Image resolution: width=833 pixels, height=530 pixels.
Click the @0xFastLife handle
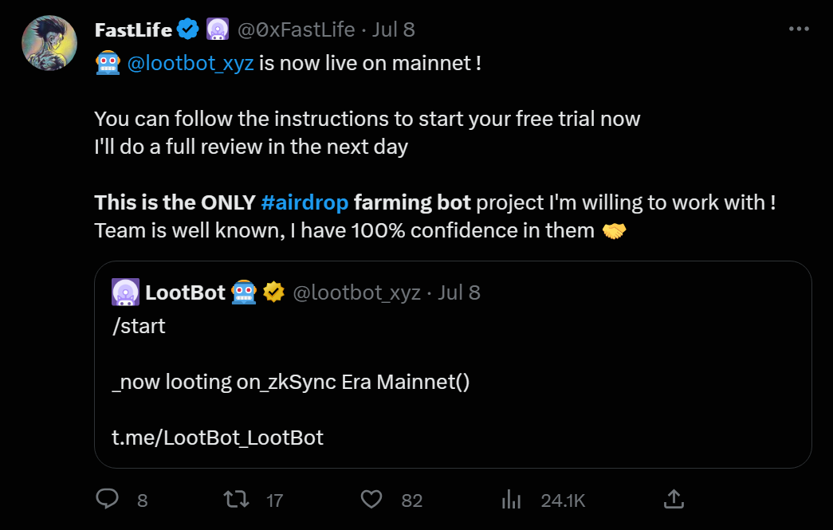coord(296,30)
